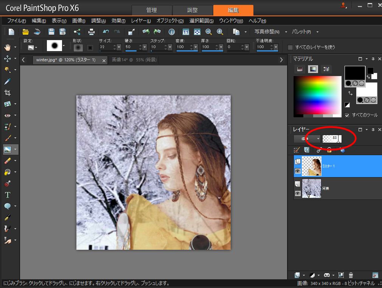Click the Save floppy disk icon

(51, 32)
